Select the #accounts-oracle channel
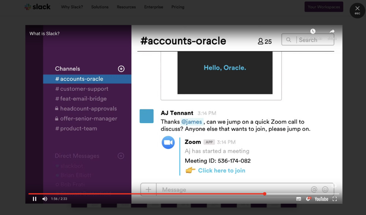Image resolution: width=366 pixels, height=215 pixels. (x=87, y=79)
